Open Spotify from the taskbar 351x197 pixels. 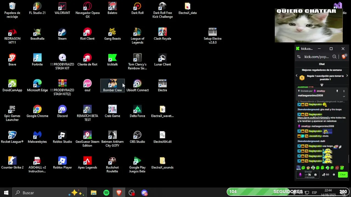[x=106, y=193]
